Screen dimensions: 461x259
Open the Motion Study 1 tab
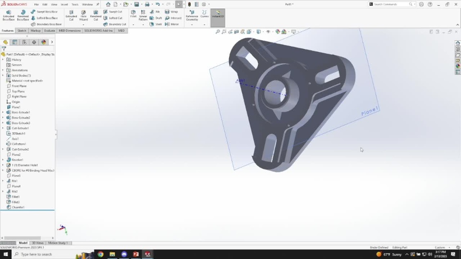tap(58, 243)
